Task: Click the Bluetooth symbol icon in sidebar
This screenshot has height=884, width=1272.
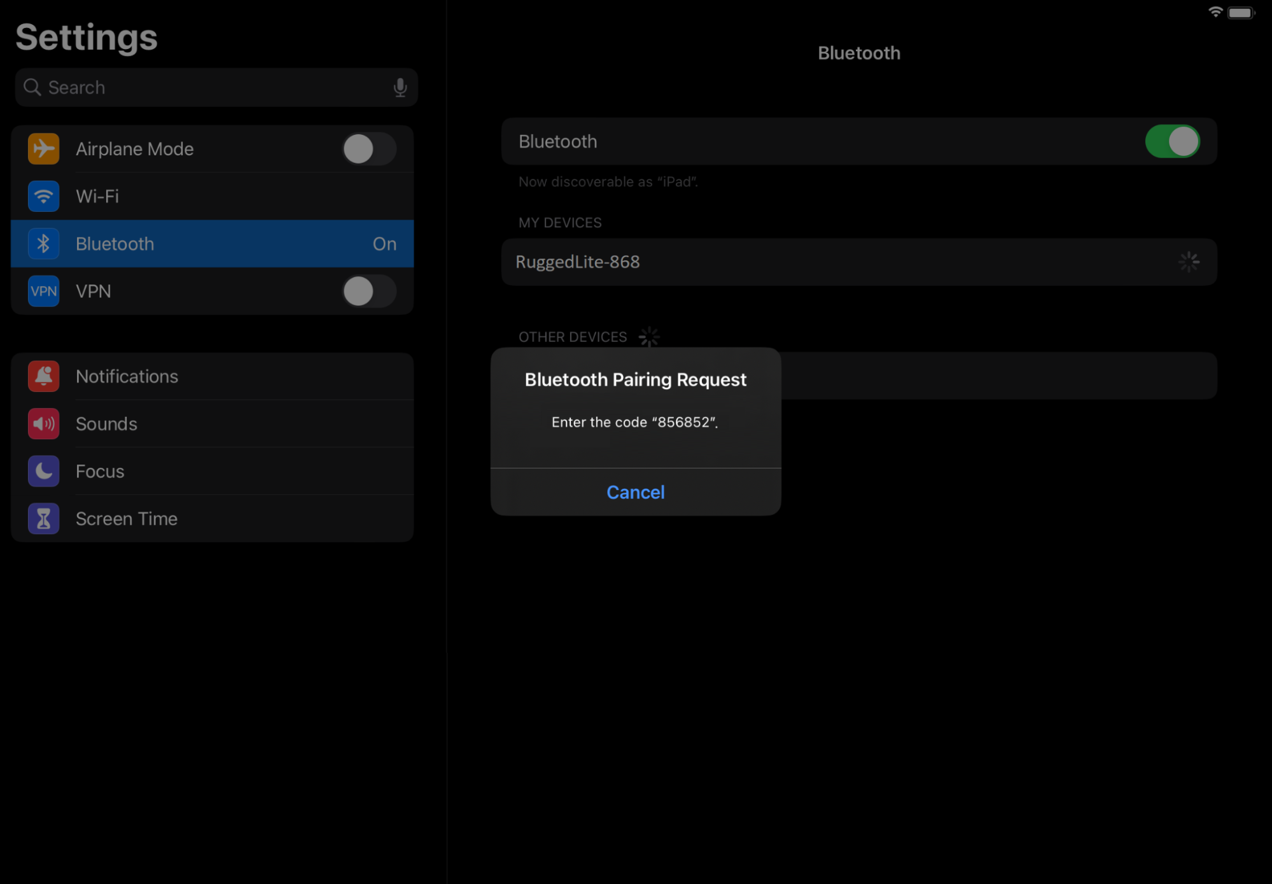Action: pos(43,244)
